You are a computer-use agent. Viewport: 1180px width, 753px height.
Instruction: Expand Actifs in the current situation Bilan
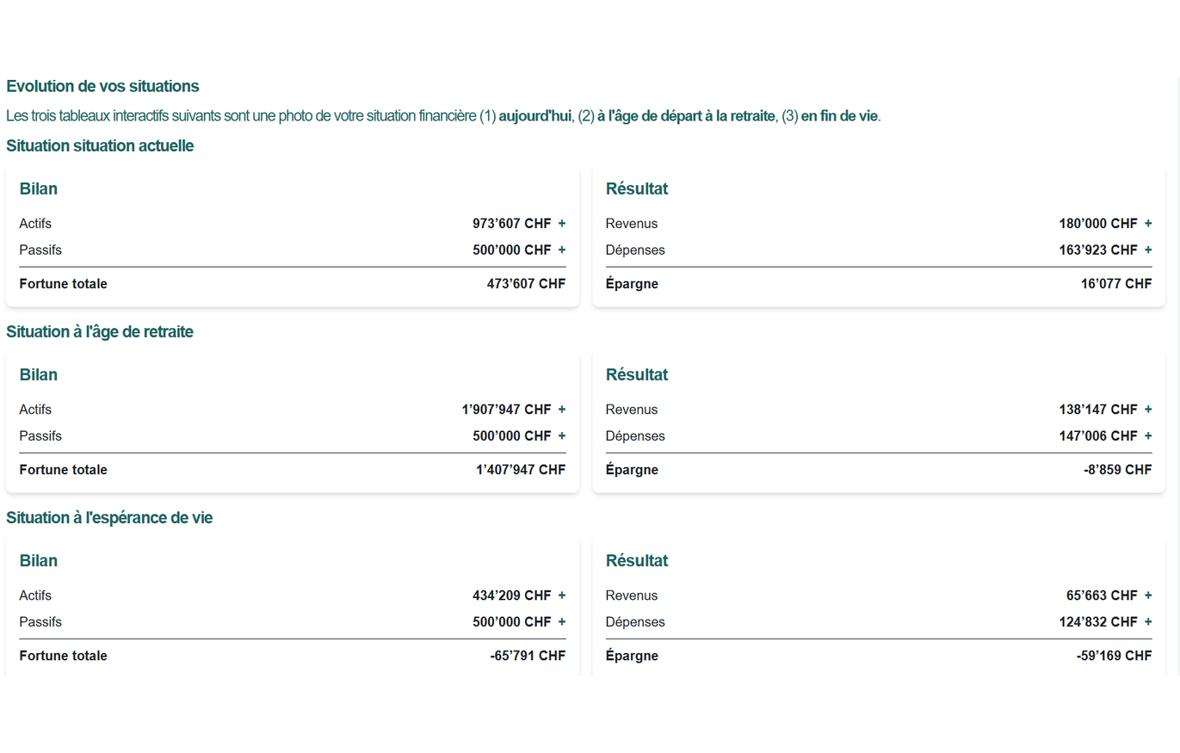click(x=562, y=223)
